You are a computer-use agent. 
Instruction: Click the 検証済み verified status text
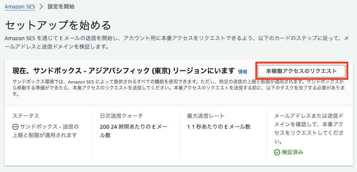293,152
